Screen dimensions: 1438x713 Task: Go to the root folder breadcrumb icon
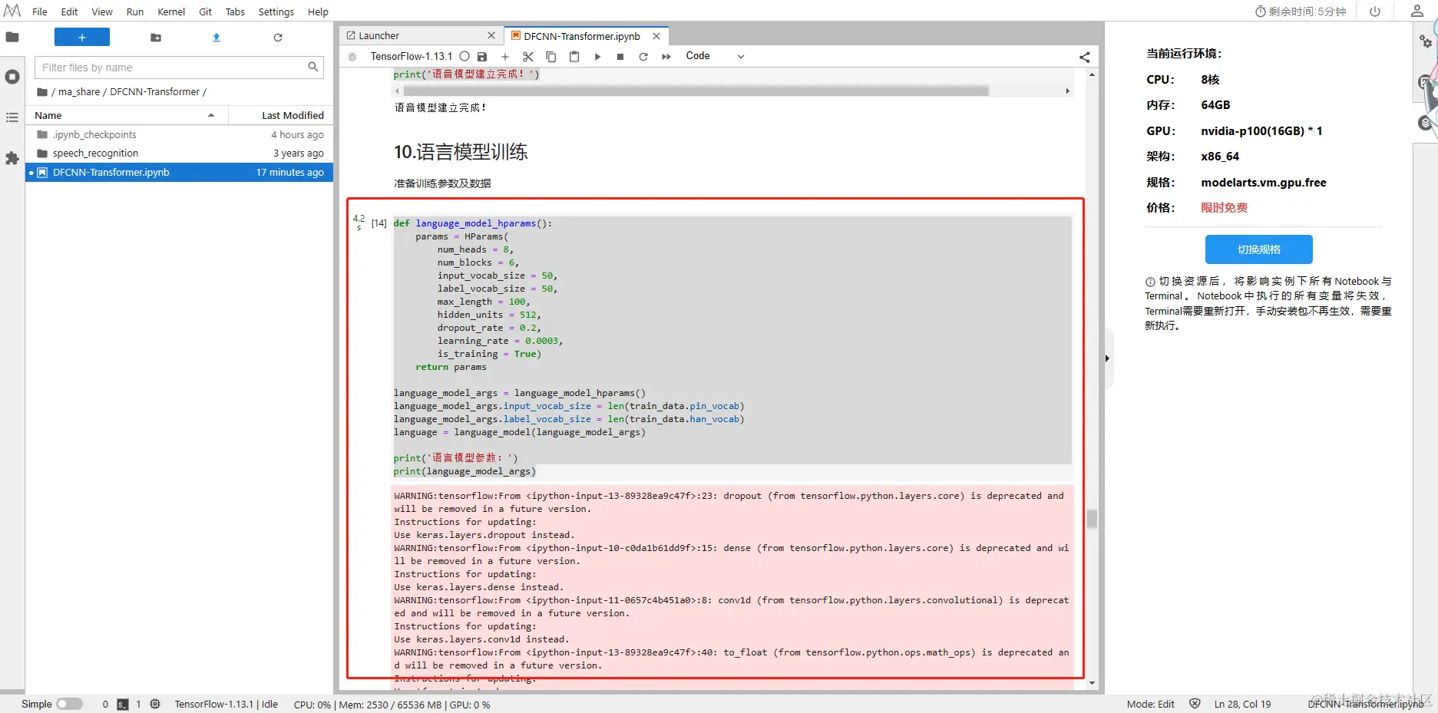(42, 92)
